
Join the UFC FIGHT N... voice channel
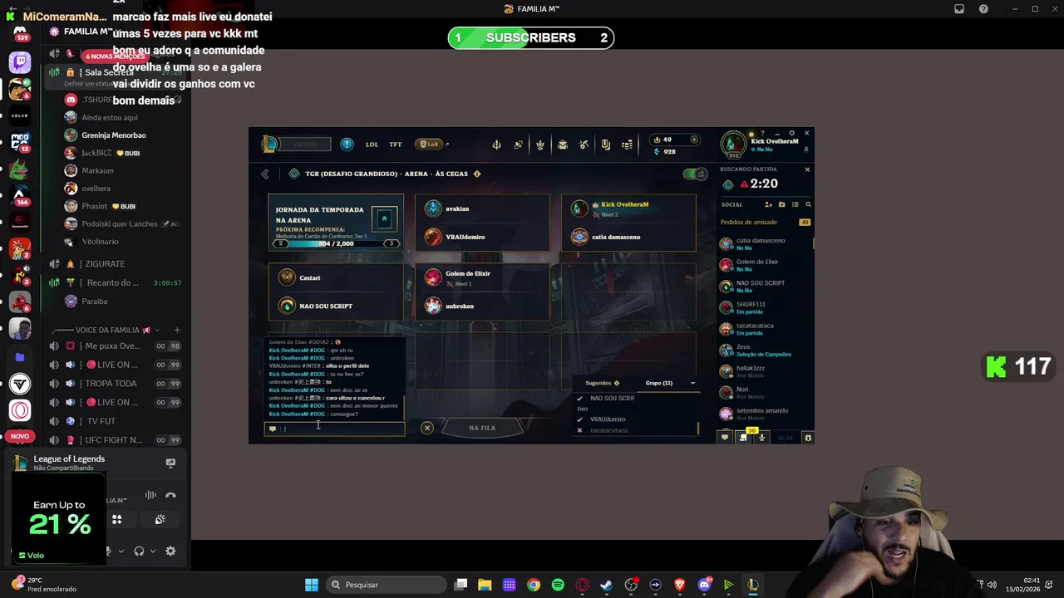click(x=116, y=440)
